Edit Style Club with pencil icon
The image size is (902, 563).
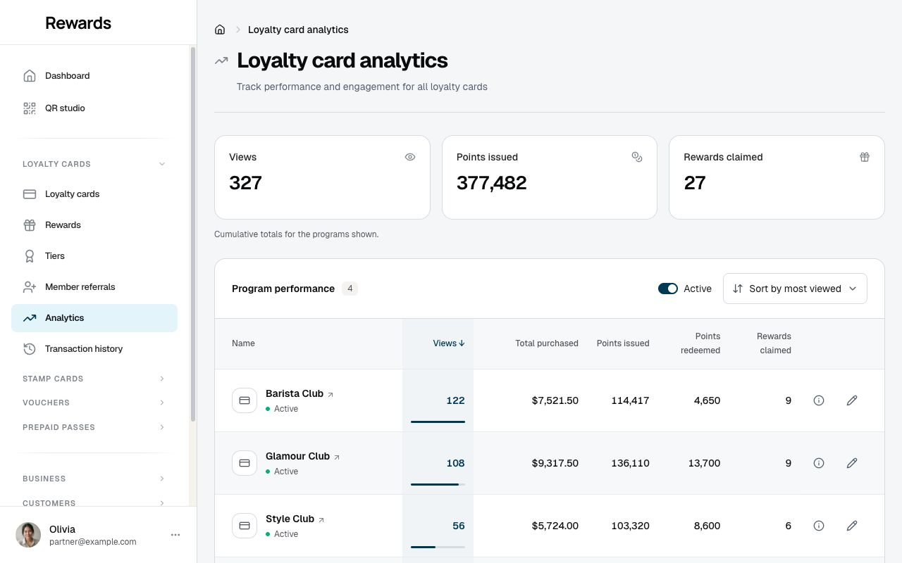(x=852, y=526)
